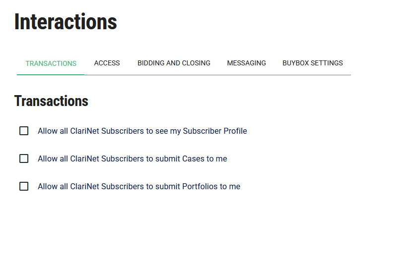This screenshot has height=263, width=418.
Task: Enable the submit Cases to me checkbox
Action: point(24,158)
